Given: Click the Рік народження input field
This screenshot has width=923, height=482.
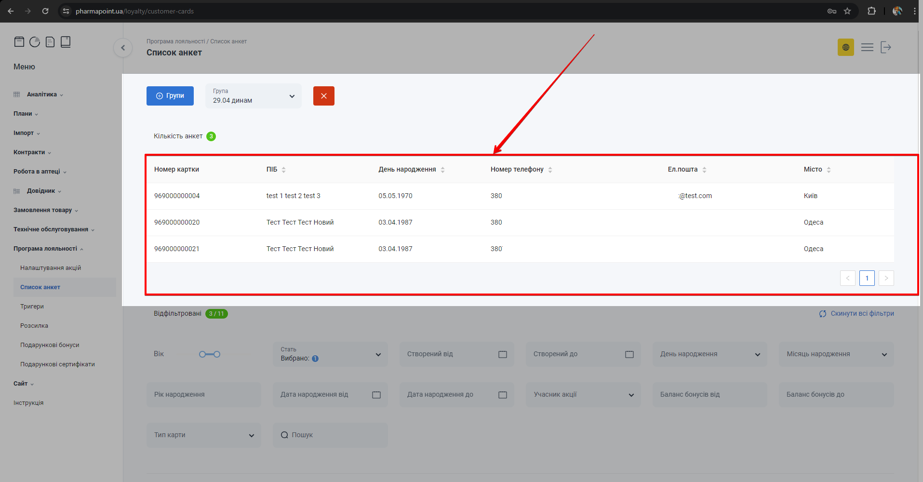Looking at the screenshot, I should [204, 395].
